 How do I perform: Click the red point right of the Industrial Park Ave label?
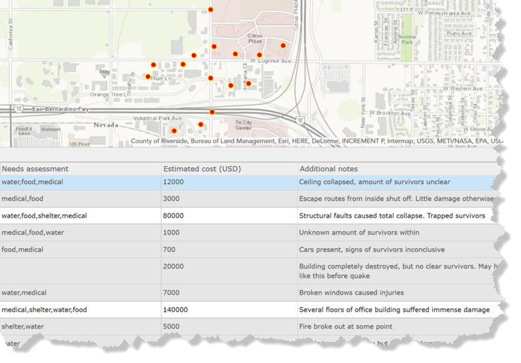pyautogui.click(x=201, y=124)
